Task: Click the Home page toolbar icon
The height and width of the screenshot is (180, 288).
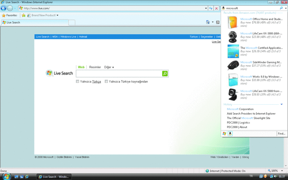Action: pos(208,22)
